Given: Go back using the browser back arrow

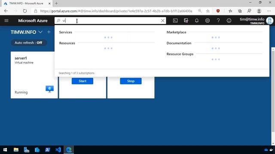Looking at the screenshot, I should pos(6,11).
